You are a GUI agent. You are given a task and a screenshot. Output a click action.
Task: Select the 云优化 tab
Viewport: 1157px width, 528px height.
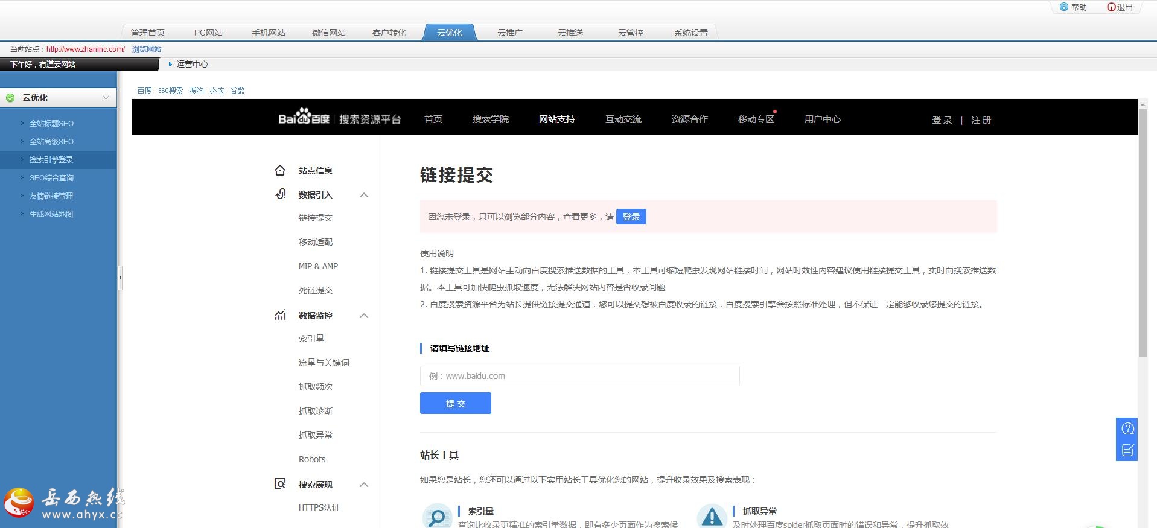(450, 33)
